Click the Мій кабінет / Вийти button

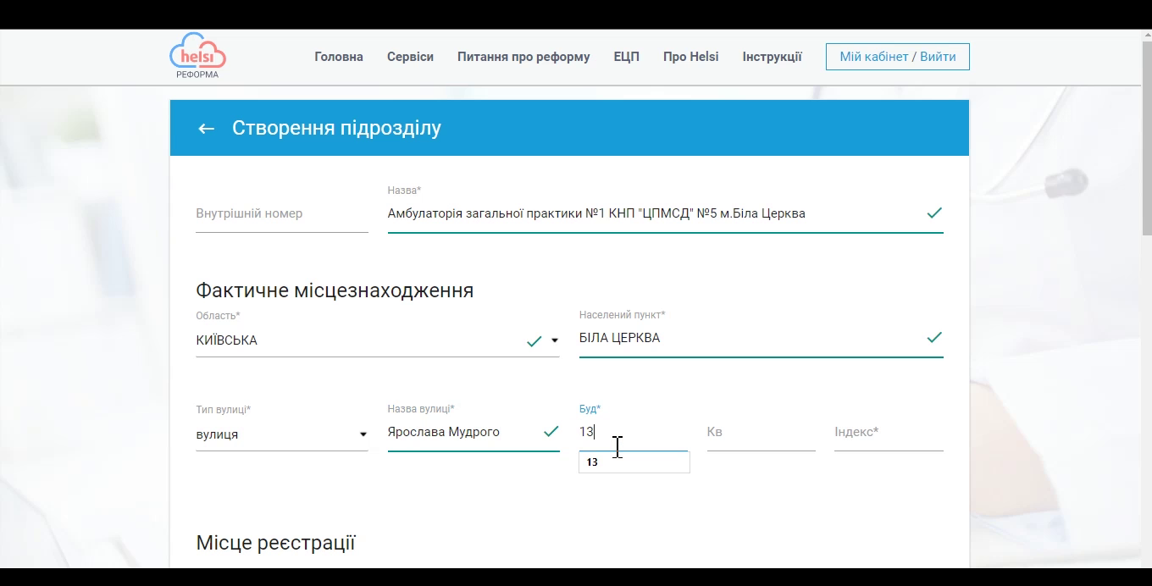[897, 57]
